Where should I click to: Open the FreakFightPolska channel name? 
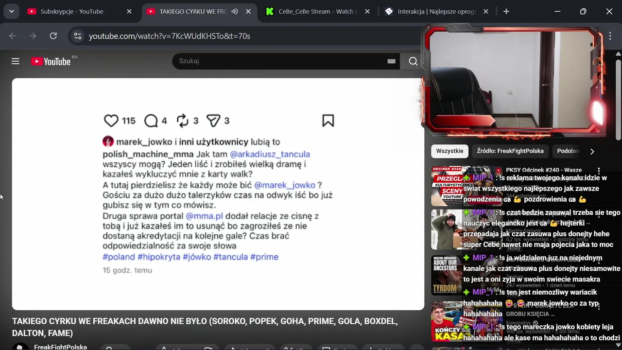coord(60,347)
